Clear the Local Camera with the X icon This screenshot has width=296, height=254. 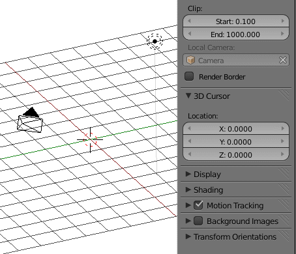283,60
